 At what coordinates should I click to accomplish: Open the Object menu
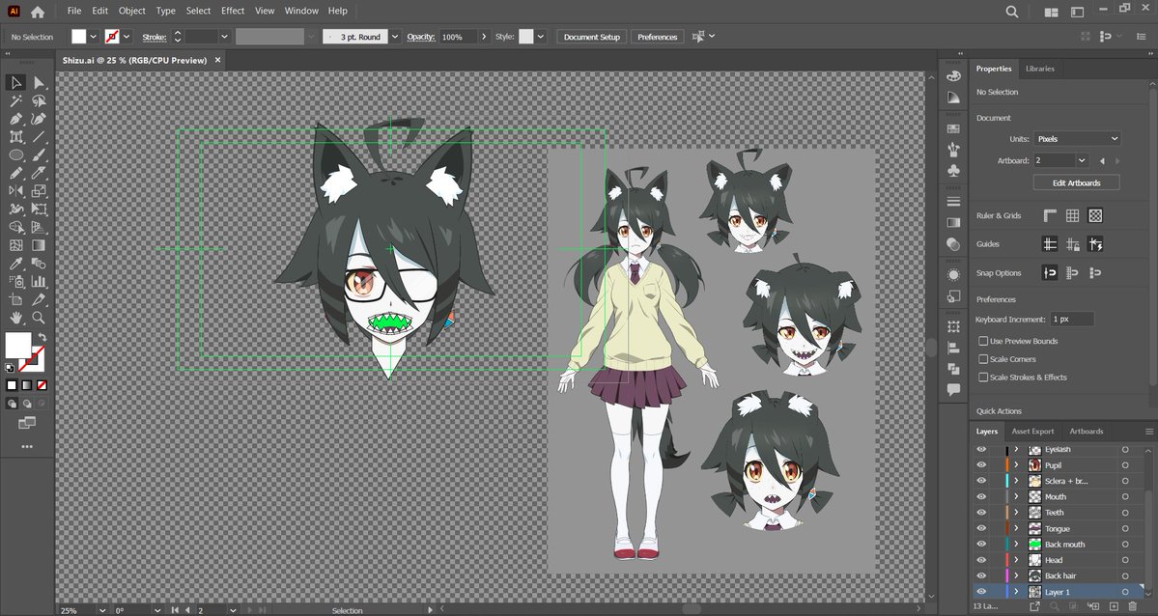pos(132,11)
